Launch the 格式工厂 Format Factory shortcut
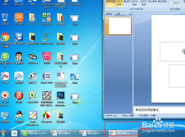This screenshot has width=185, height=137. (33, 78)
